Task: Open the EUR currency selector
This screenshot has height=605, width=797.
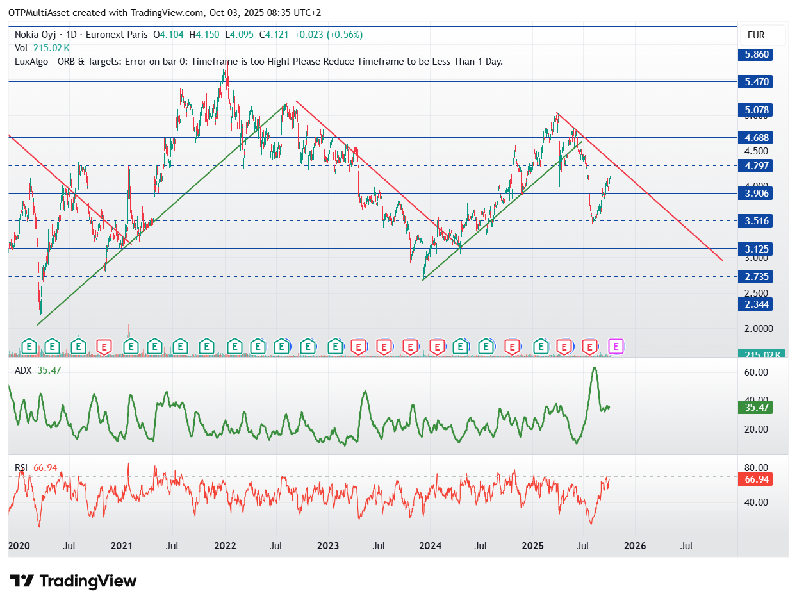Action: click(755, 35)
